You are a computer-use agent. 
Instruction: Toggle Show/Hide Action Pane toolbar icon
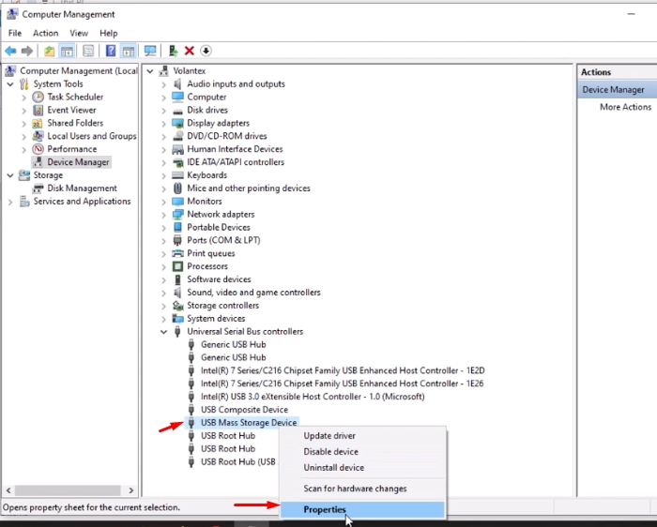[x=129, y=51]
